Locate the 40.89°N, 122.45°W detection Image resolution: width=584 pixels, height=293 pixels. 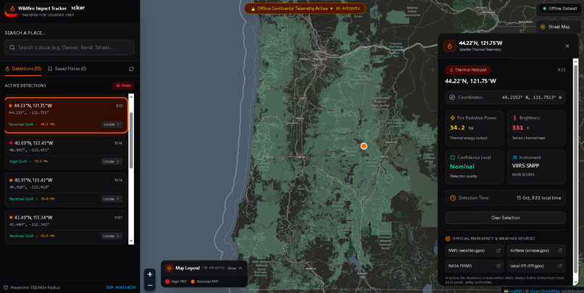click(x=112, y=161)
